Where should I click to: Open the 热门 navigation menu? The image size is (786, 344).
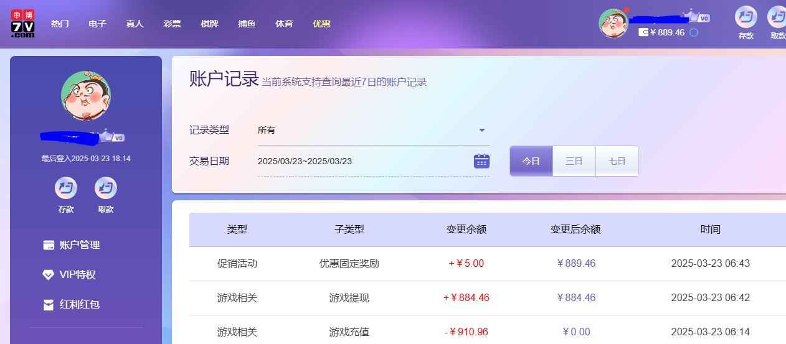(x=60, y=24)
